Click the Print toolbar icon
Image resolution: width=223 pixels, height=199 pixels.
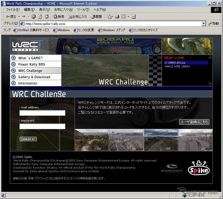[117, 17]
